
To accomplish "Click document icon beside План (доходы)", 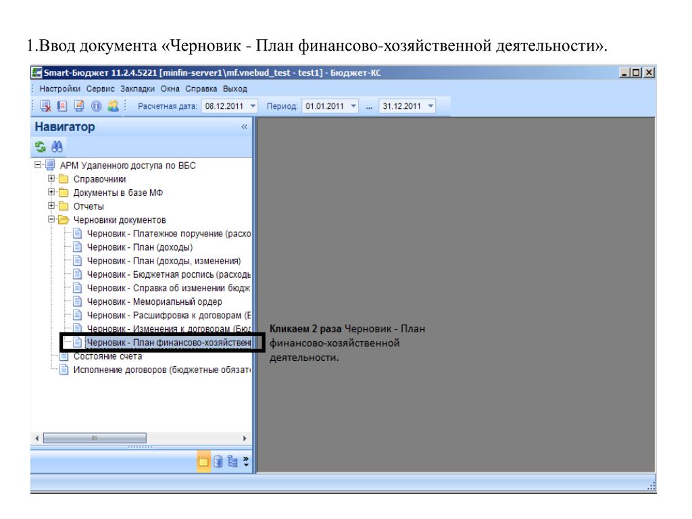I will tap(77, 247).
